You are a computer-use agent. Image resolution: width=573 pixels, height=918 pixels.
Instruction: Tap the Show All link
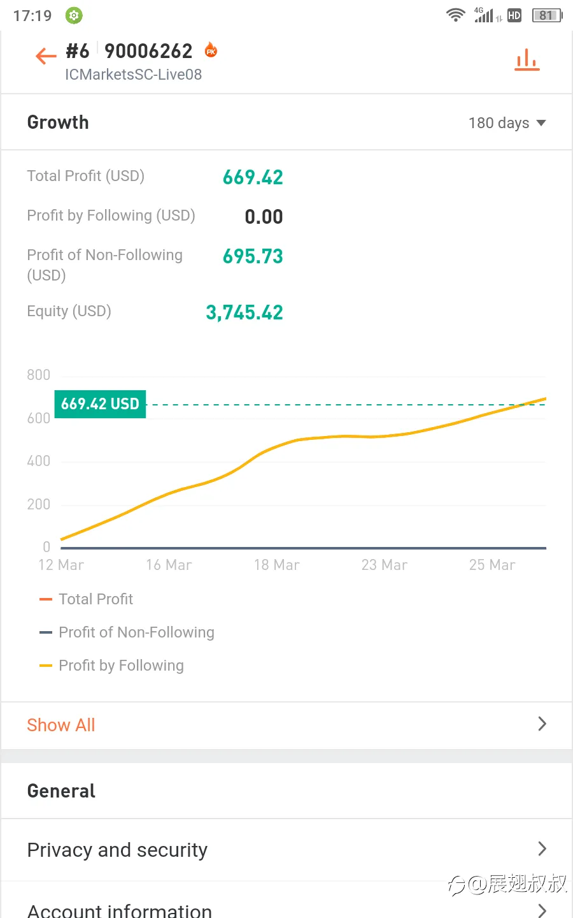tap(61, 725)
